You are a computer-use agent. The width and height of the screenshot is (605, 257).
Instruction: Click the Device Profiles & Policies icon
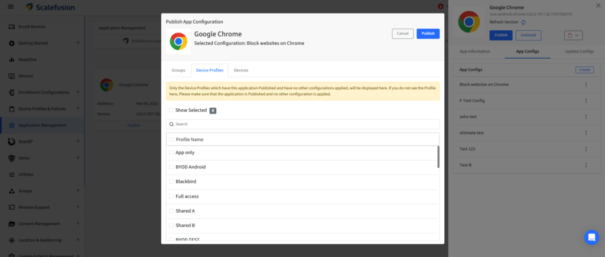[x=12, y=109]
